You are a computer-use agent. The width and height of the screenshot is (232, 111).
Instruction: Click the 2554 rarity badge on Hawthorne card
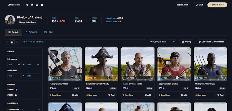pyautogui.click(x=113, y=88)
